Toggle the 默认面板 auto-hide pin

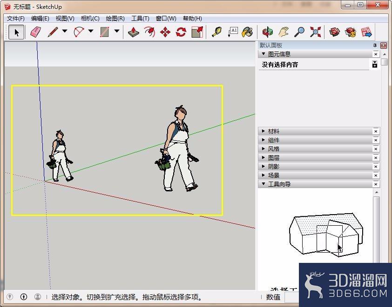[375, 46]
